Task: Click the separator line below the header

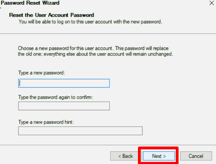Action: click(108, 33)
